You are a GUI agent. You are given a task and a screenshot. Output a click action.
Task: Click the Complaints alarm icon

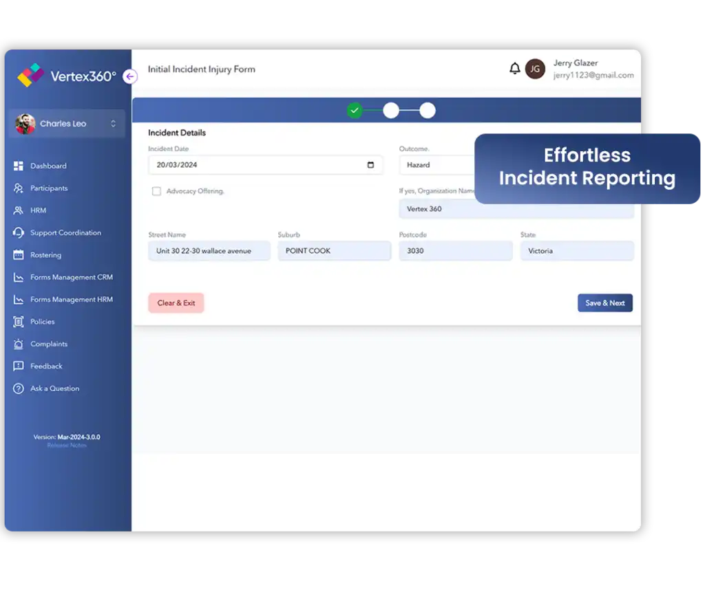coord(19,344)
